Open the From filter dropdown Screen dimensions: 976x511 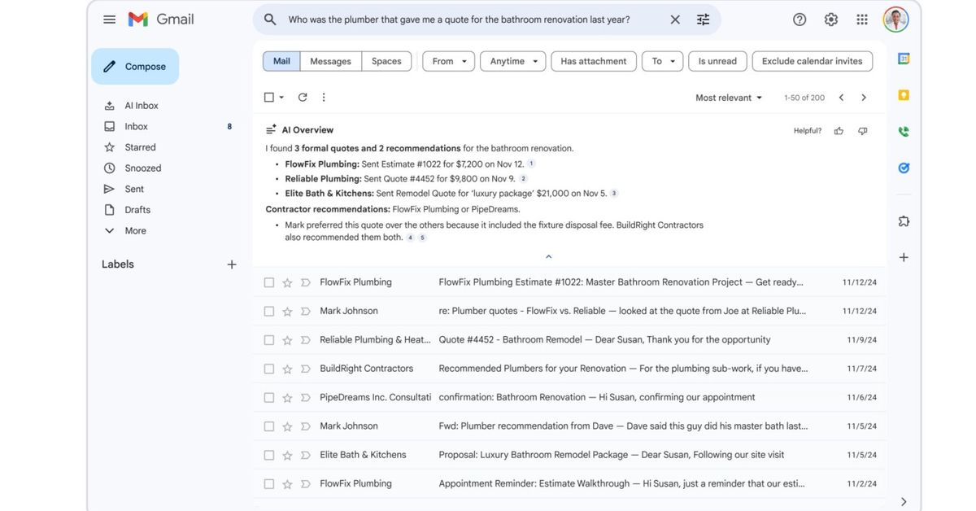tap(450, 61)
